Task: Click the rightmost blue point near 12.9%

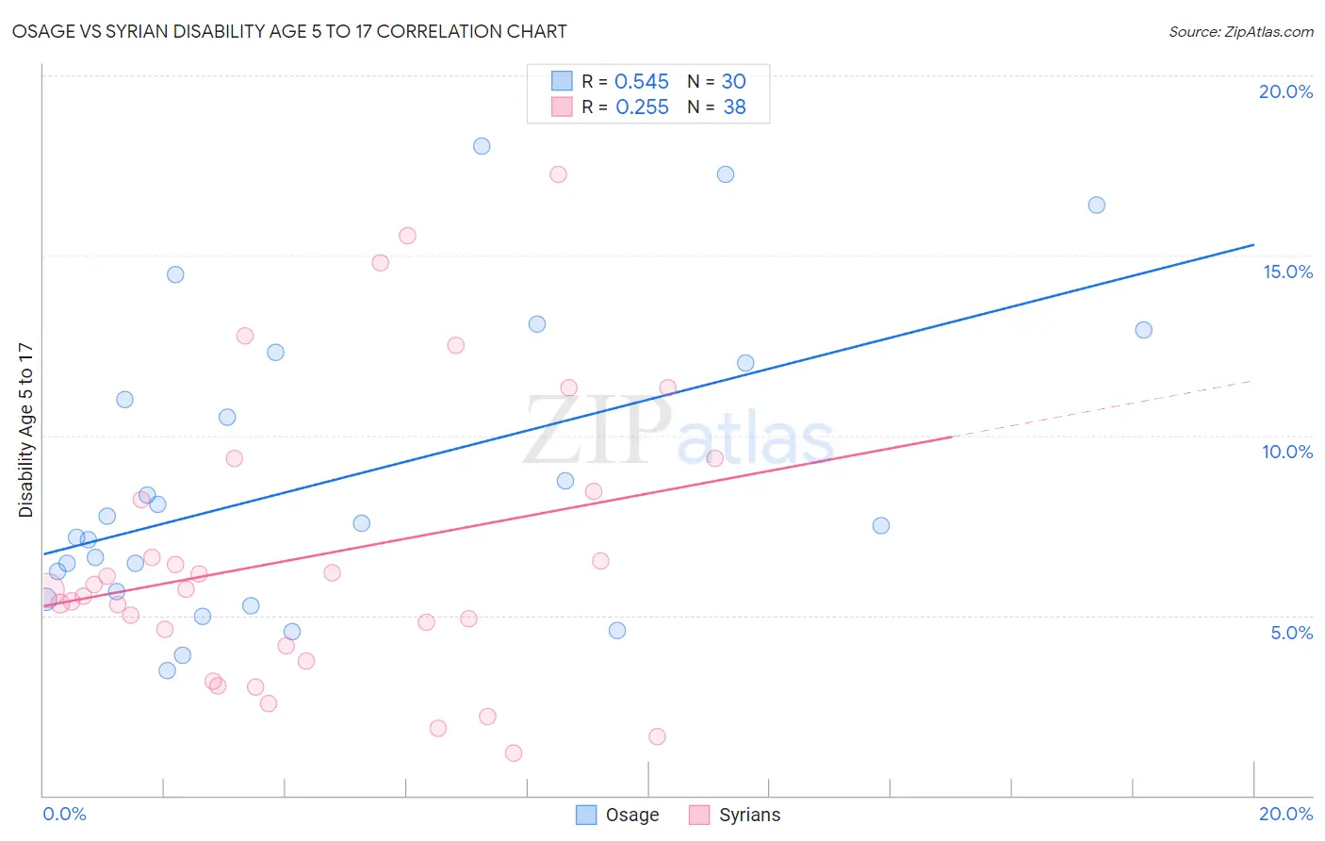Action: [1144, 330]
